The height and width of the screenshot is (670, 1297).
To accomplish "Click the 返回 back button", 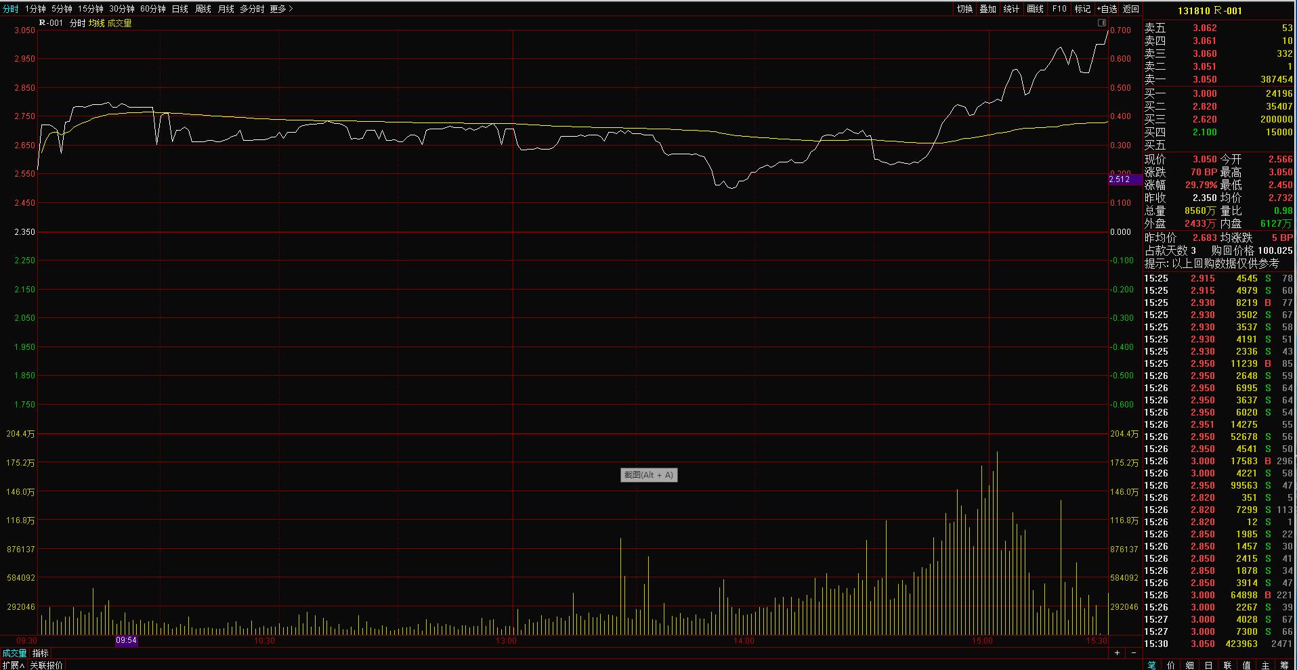I will pyautogui.click(x=1131, y=9).
